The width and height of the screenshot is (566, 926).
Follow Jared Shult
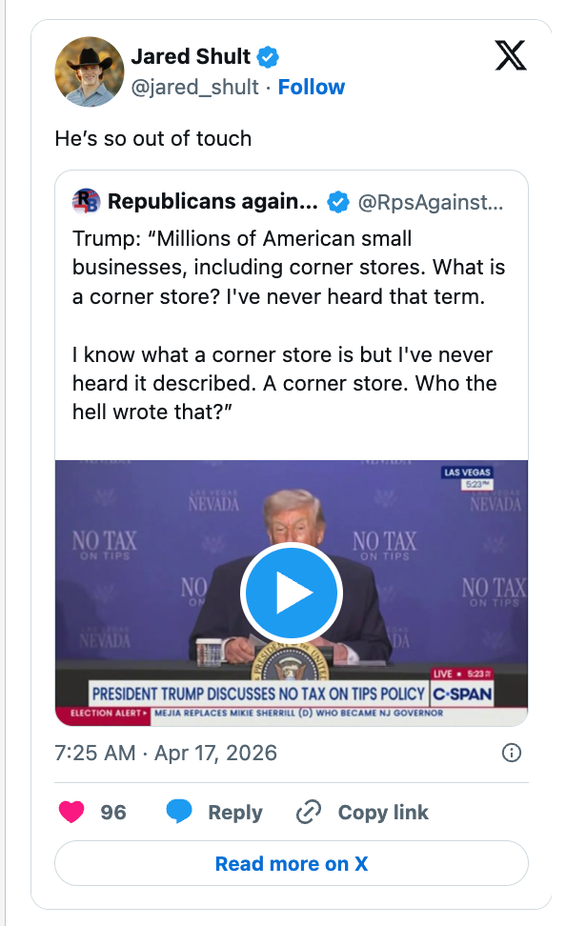click(x=312, y=87)
